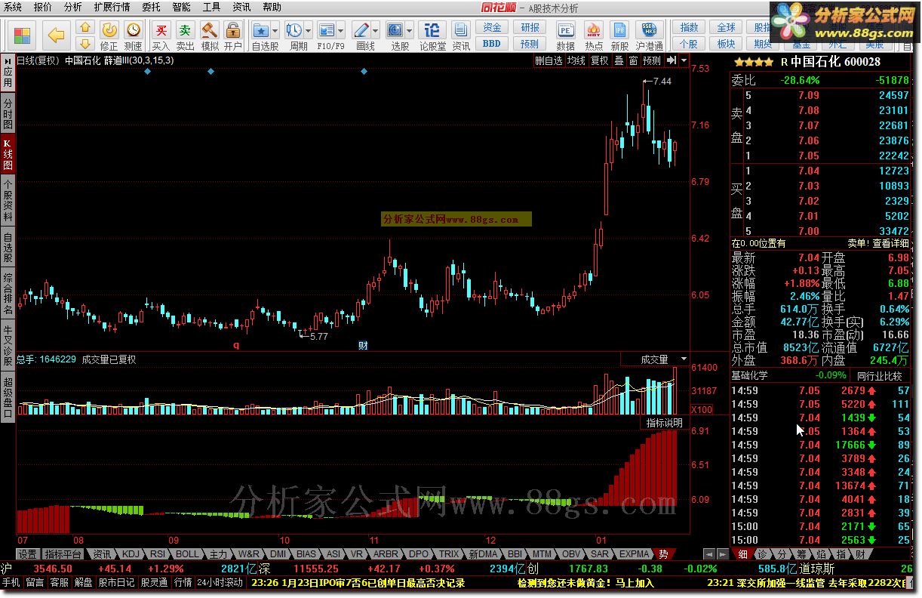Open the 帮助 menu
The height and width of the screenshot is (598, 922).
pos(272,7)
